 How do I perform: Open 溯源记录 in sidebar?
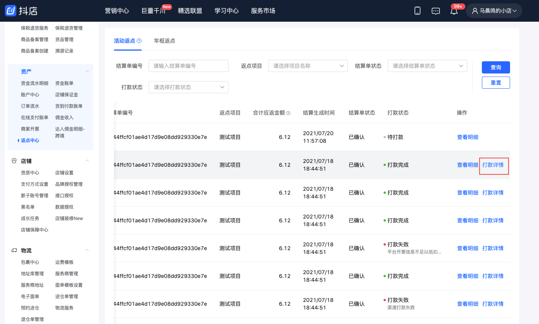coord(64,51)
